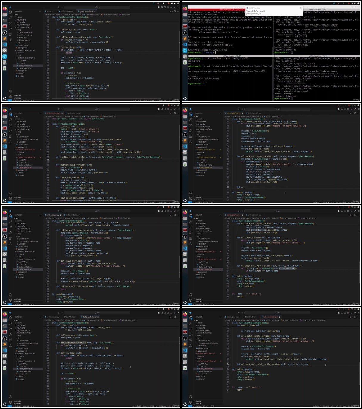Switch to turtle_spawner.py tab in the bottom-right screenshot

click(233, 317)
